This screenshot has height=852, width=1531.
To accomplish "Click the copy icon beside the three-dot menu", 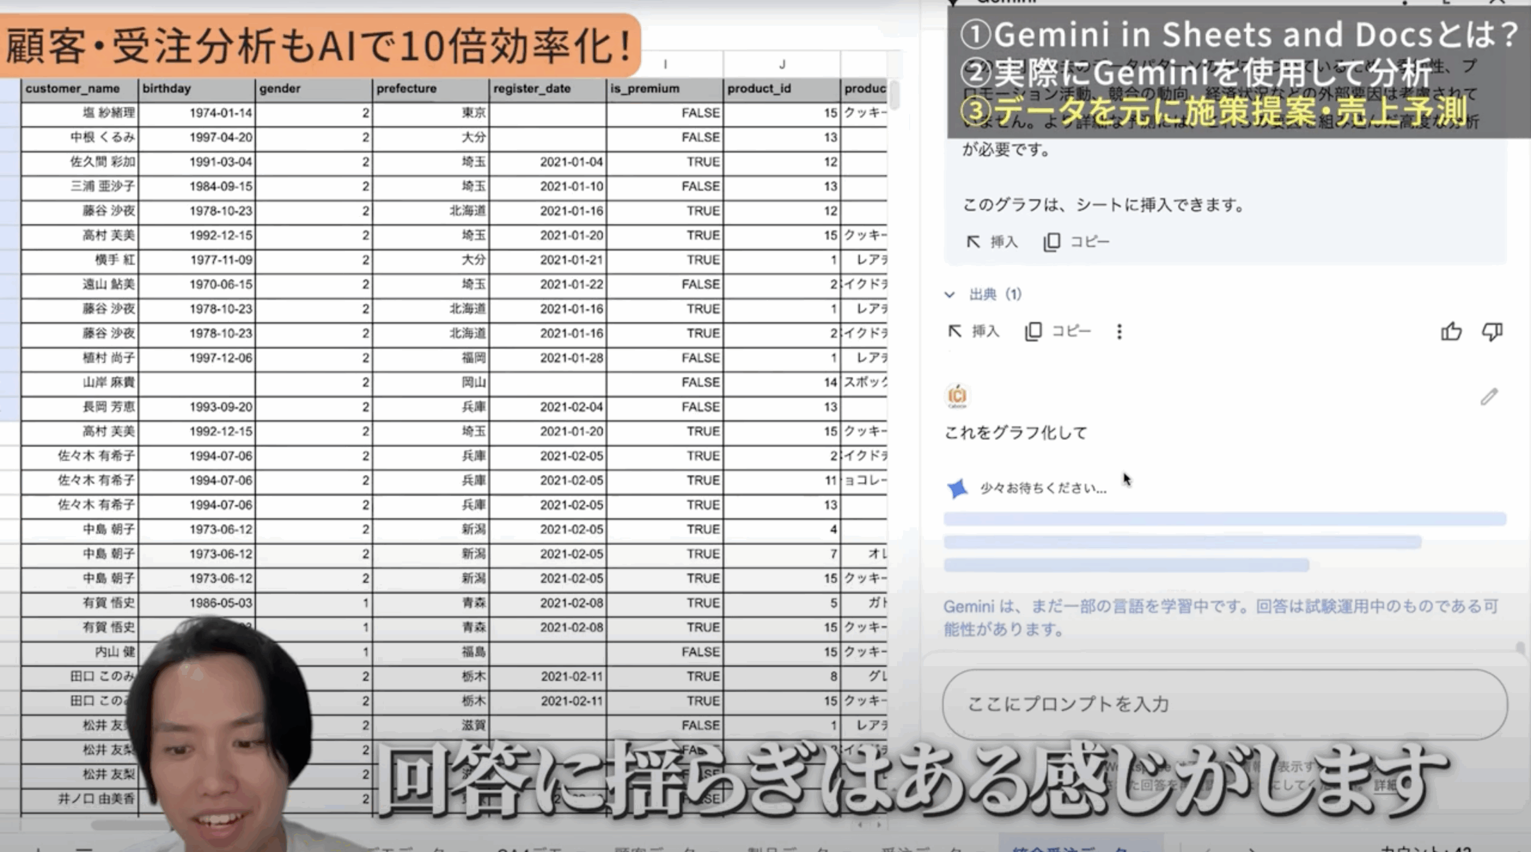I will (x=1033, y=331).
